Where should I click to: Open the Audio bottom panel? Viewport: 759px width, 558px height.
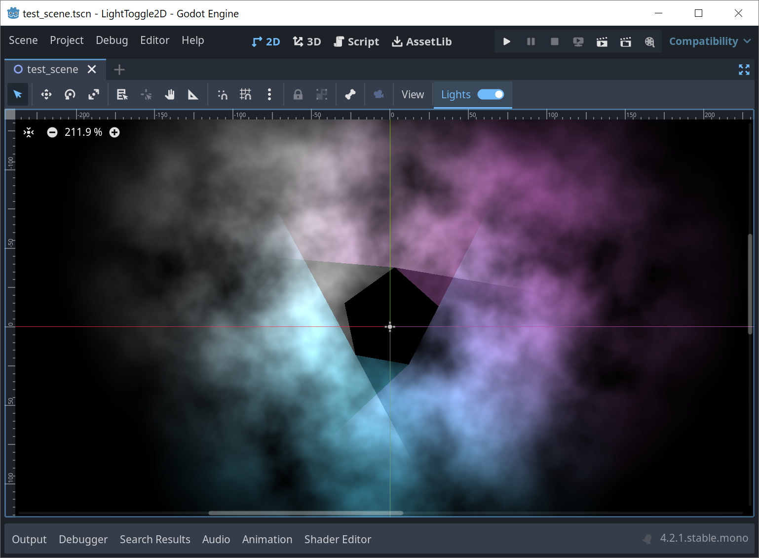click(216, 539)
